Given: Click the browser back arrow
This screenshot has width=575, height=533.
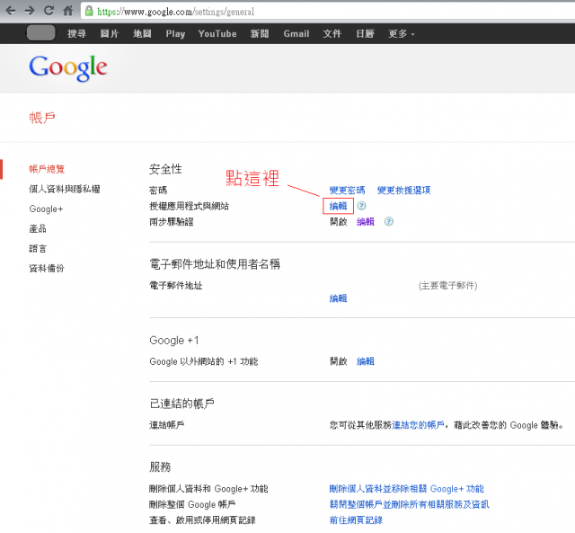Looking at the screenshot, I should (x=11, y=11).
